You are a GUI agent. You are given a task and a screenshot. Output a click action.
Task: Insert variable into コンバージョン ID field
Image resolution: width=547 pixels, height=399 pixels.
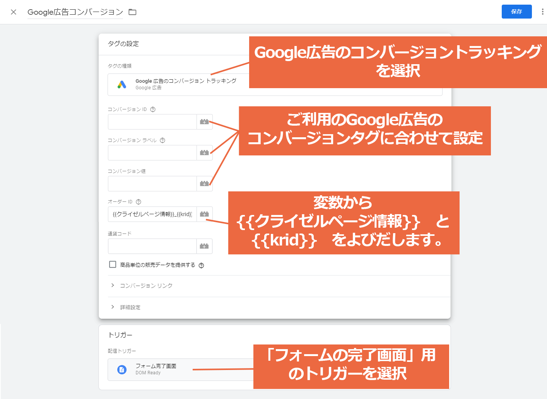click(x=205, y=122)
